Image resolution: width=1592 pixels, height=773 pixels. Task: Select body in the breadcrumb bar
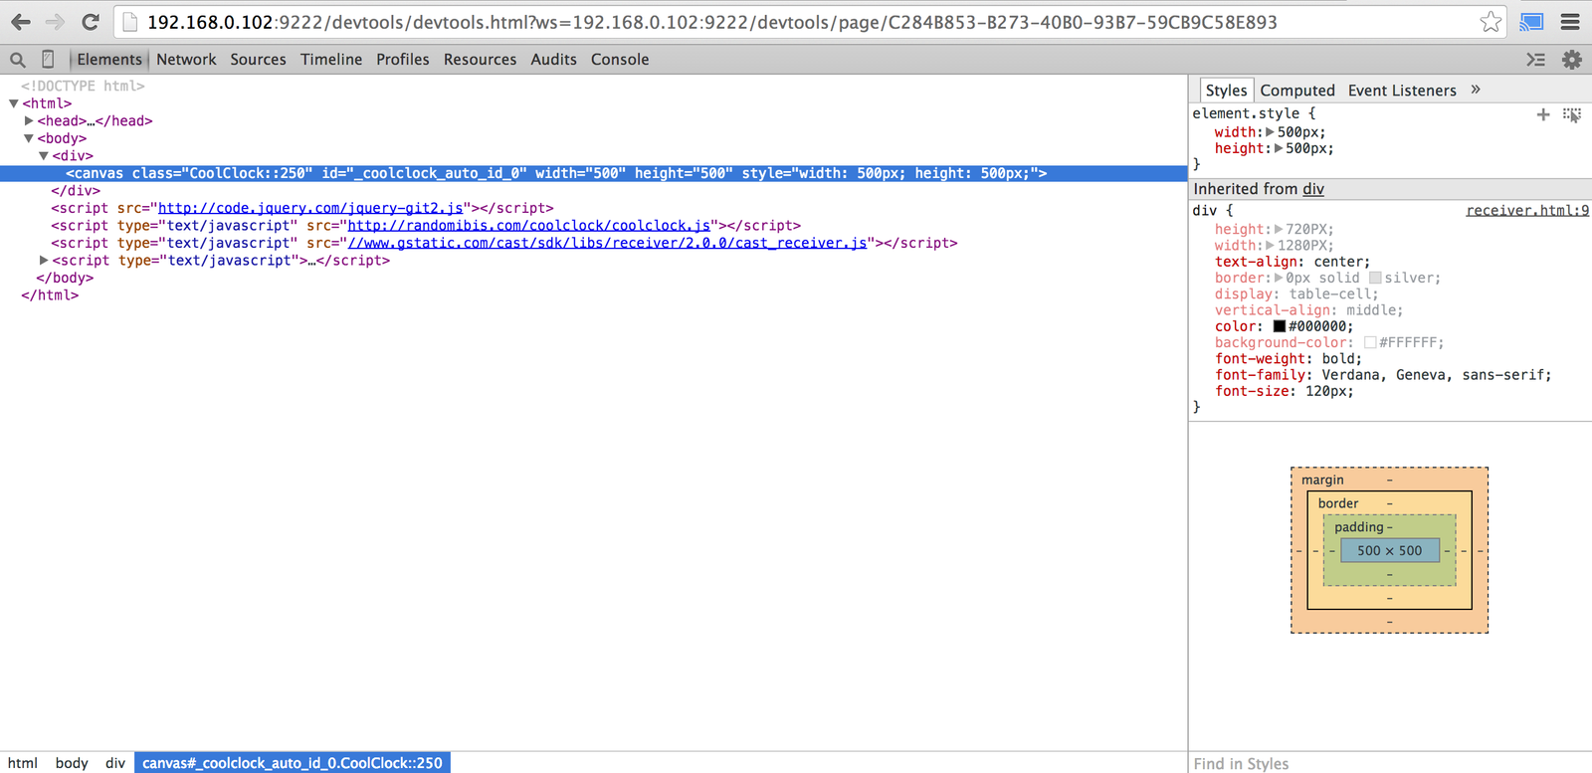[72, 763]
